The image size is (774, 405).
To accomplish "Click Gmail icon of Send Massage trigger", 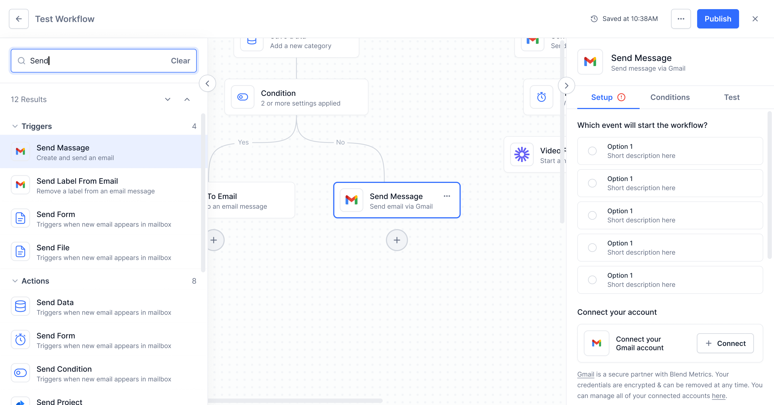I will tap(20, 151).
